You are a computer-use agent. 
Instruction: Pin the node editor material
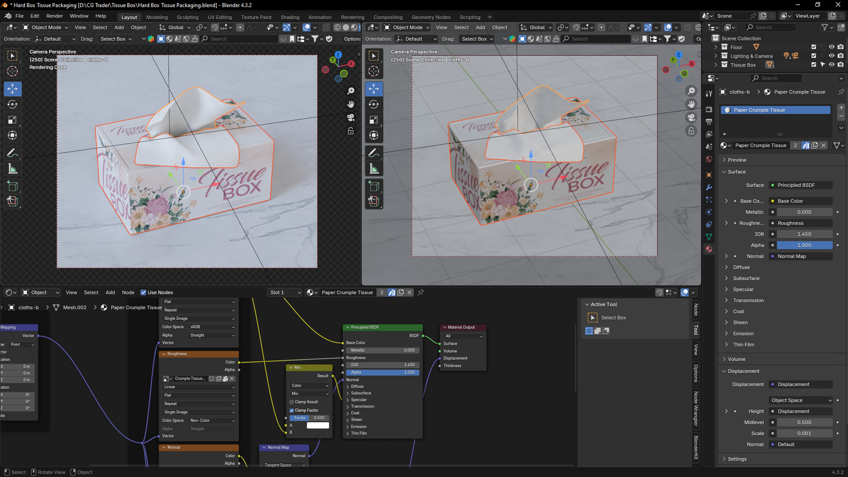click(421, 293)
